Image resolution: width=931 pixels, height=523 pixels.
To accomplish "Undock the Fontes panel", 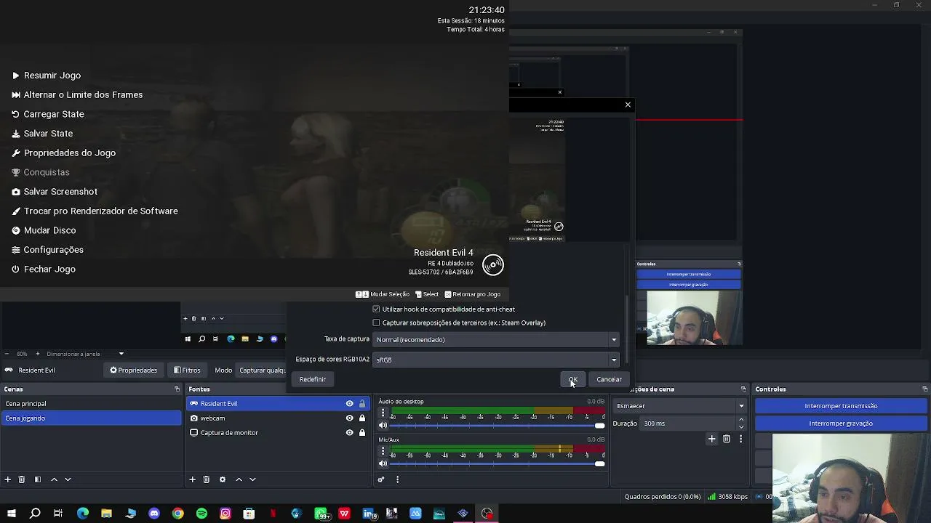I will [x=364, y=389].
